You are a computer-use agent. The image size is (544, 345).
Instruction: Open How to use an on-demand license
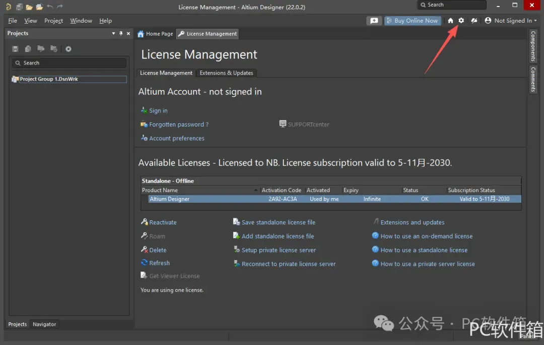(x=427, y=236)
